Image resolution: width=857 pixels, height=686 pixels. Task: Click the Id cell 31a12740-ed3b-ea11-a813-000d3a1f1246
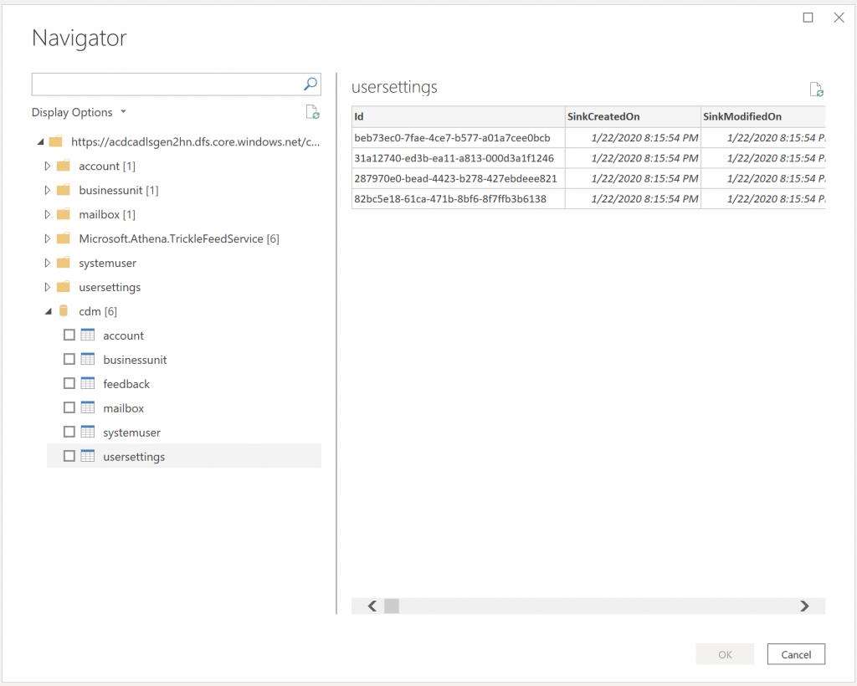coord(458,158)
